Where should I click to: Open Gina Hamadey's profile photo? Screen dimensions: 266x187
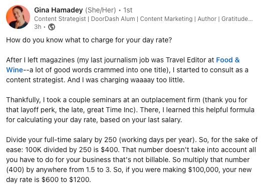[x=18, y=17]
